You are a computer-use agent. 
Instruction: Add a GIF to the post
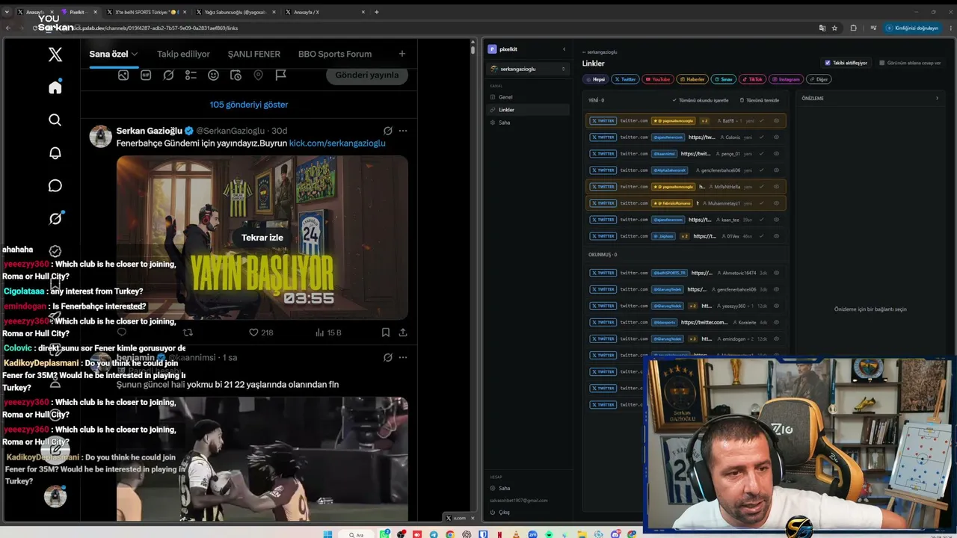(146, 75)
